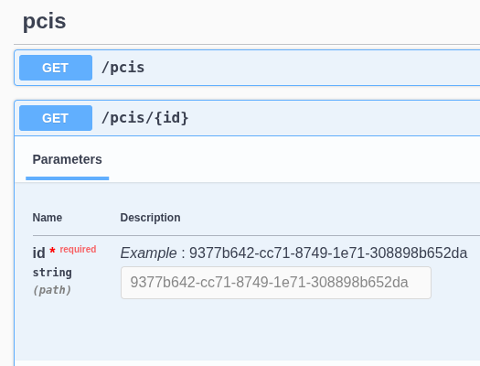Click the id parameter name label
Viewport: 480px width, 366px height.
point(39,253)
